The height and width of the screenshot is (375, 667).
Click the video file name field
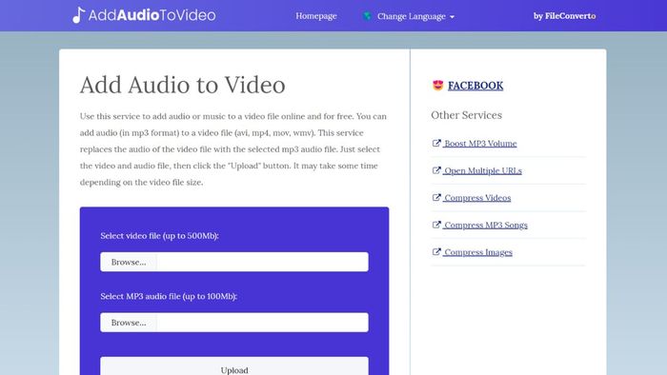coord(262,262)
